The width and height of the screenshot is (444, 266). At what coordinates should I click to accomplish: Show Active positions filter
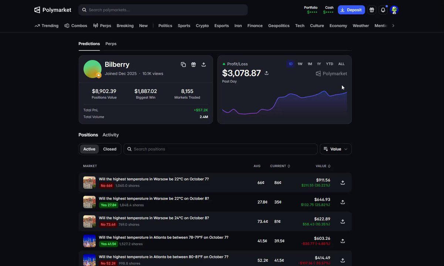tap(89, 149)
